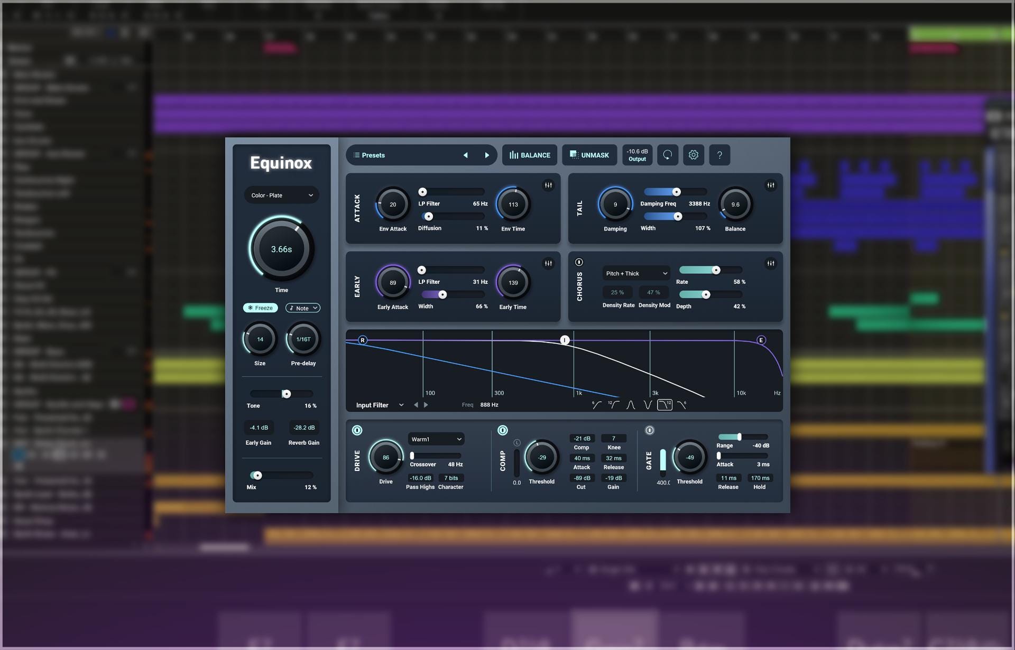
Task: Click the Density Mod 47 % field
Action: pos(654,292)
